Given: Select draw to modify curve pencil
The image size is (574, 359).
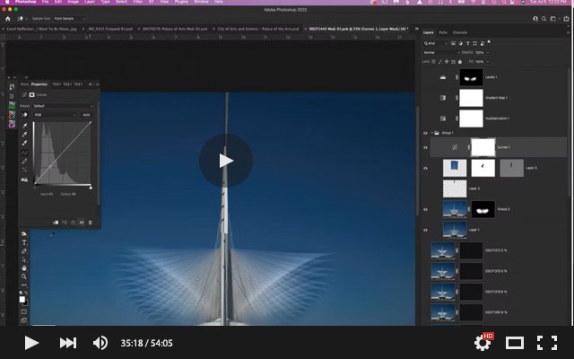Looking at the screenshot, I should pyautogui.click(x=24, y=162).
